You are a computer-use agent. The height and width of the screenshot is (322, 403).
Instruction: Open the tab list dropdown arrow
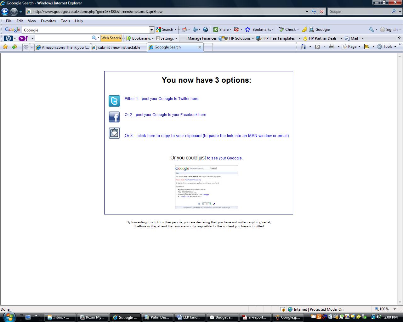32,47
